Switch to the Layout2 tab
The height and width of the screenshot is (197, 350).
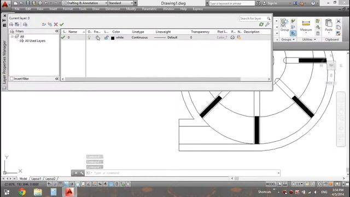tap(50, 179)
